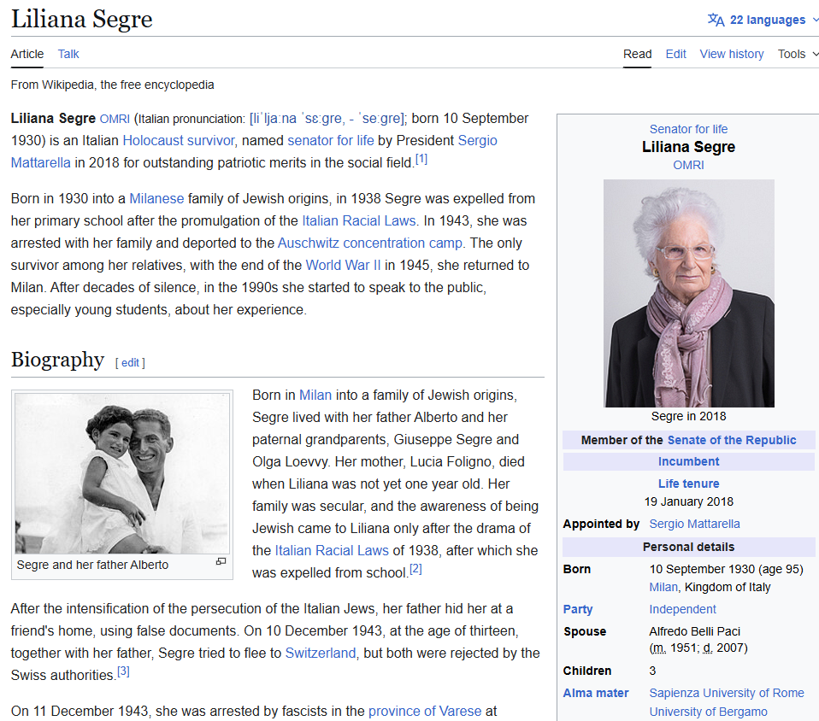Switch to the Article tab
This screenshot has height=721, width=819.
pyautogui.click(x=27, y=54)
